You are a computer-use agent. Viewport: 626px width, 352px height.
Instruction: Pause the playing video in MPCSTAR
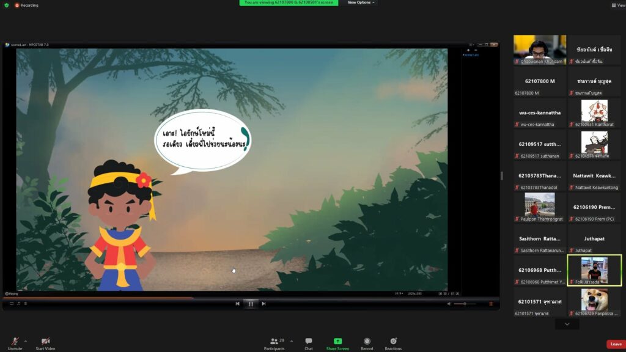tap(251, 304)
